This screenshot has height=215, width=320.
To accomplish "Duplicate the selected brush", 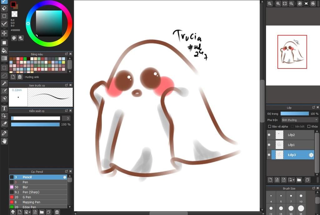I will pyautogui.click(x=48, y=212).
